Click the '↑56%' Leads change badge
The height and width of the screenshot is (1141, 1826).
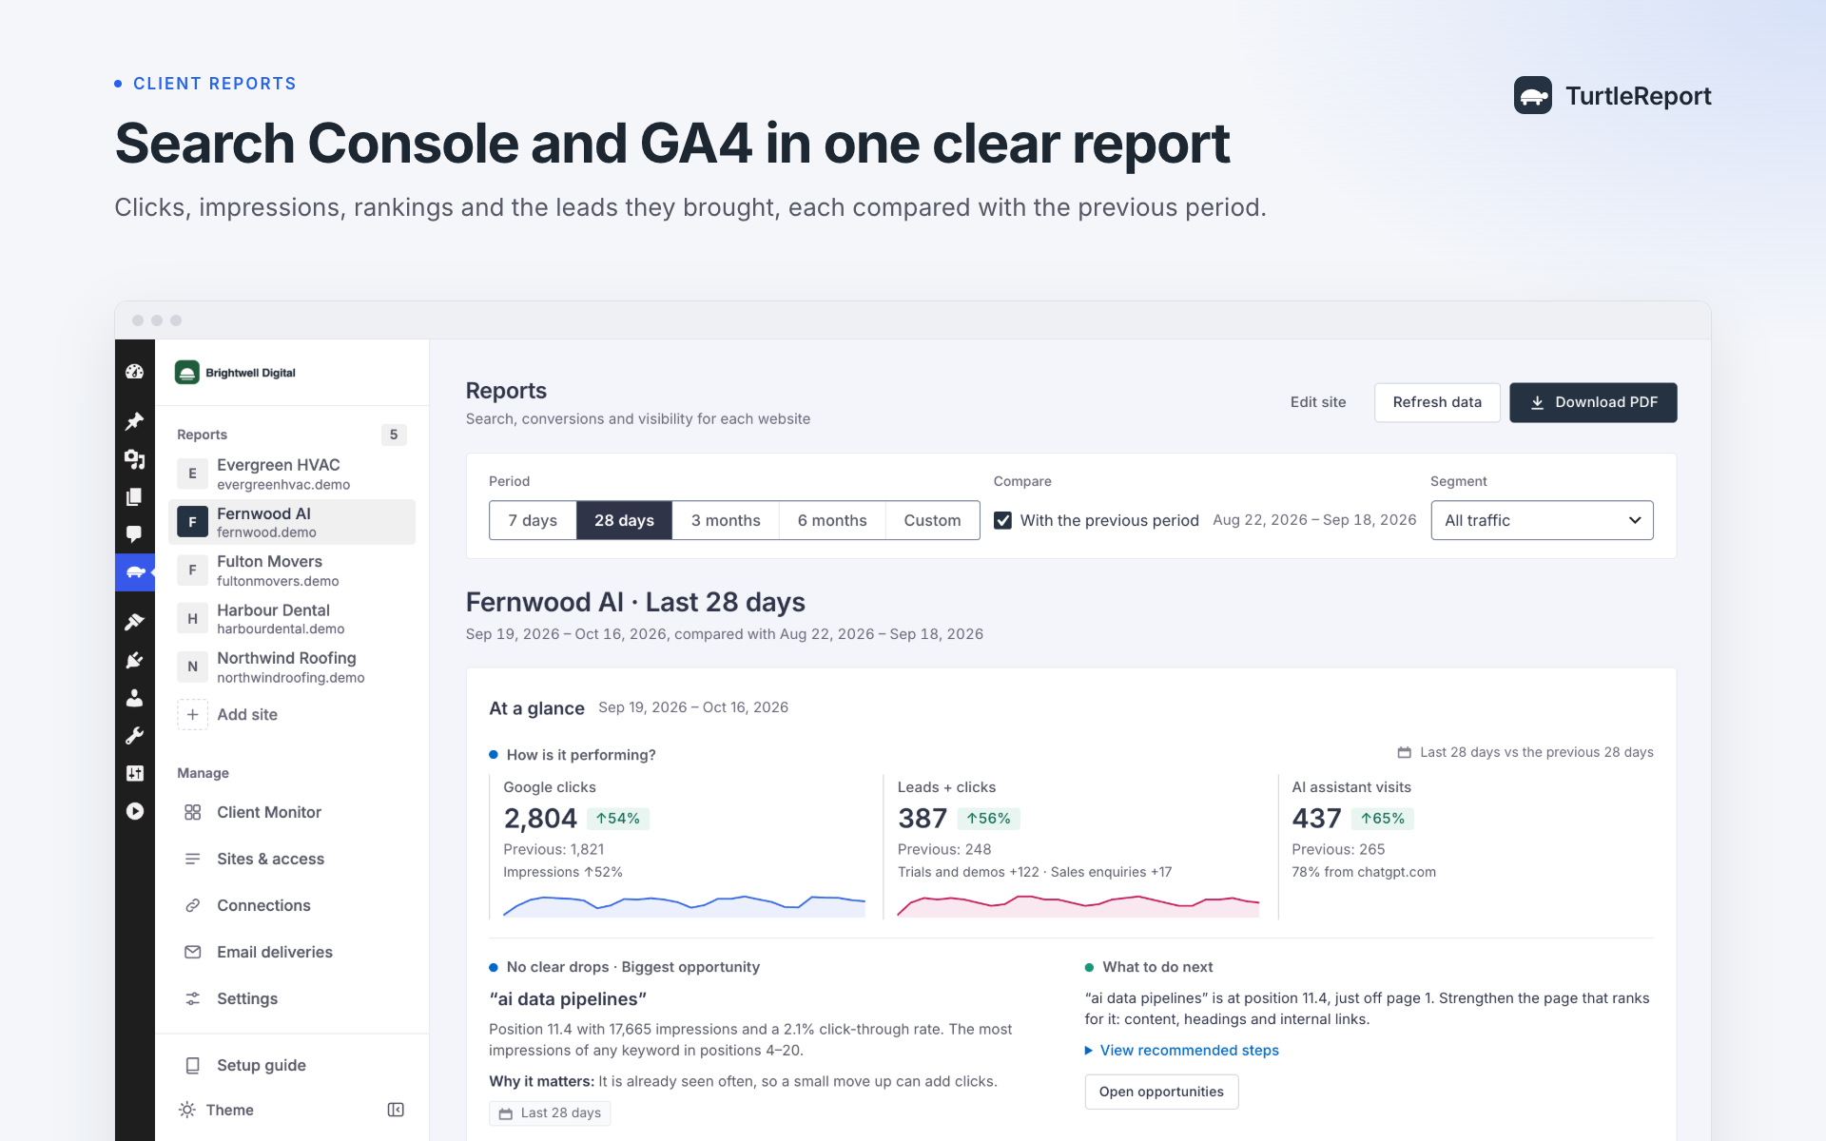(x=988, y=818)
